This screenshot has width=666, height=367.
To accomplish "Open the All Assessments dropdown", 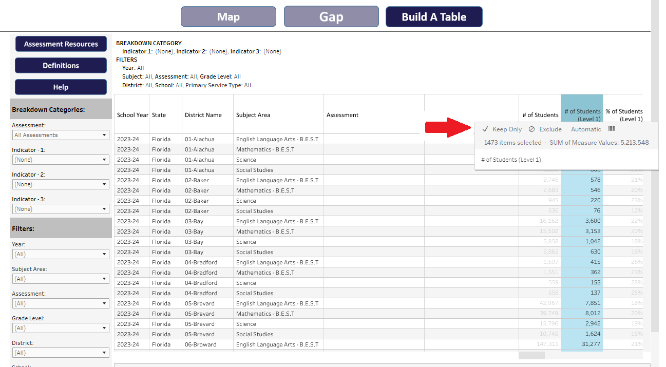I will pos(61,134).
